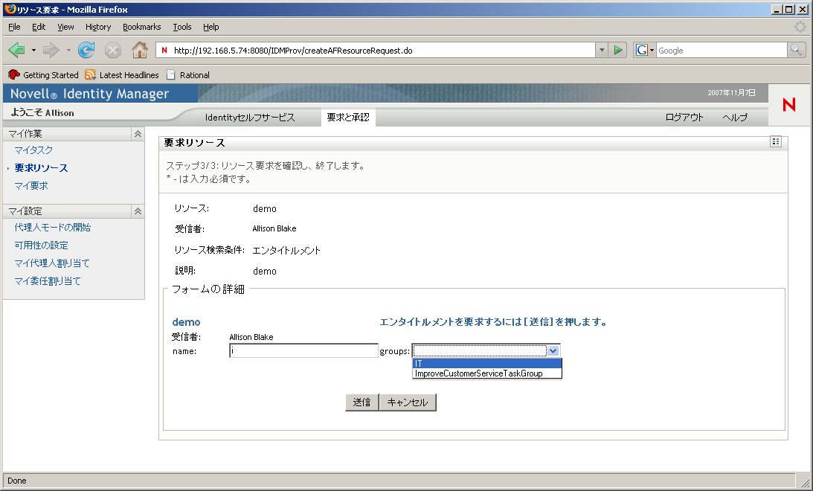Click the Novell red N logo

pyautogui.click(x=789, y=105)
